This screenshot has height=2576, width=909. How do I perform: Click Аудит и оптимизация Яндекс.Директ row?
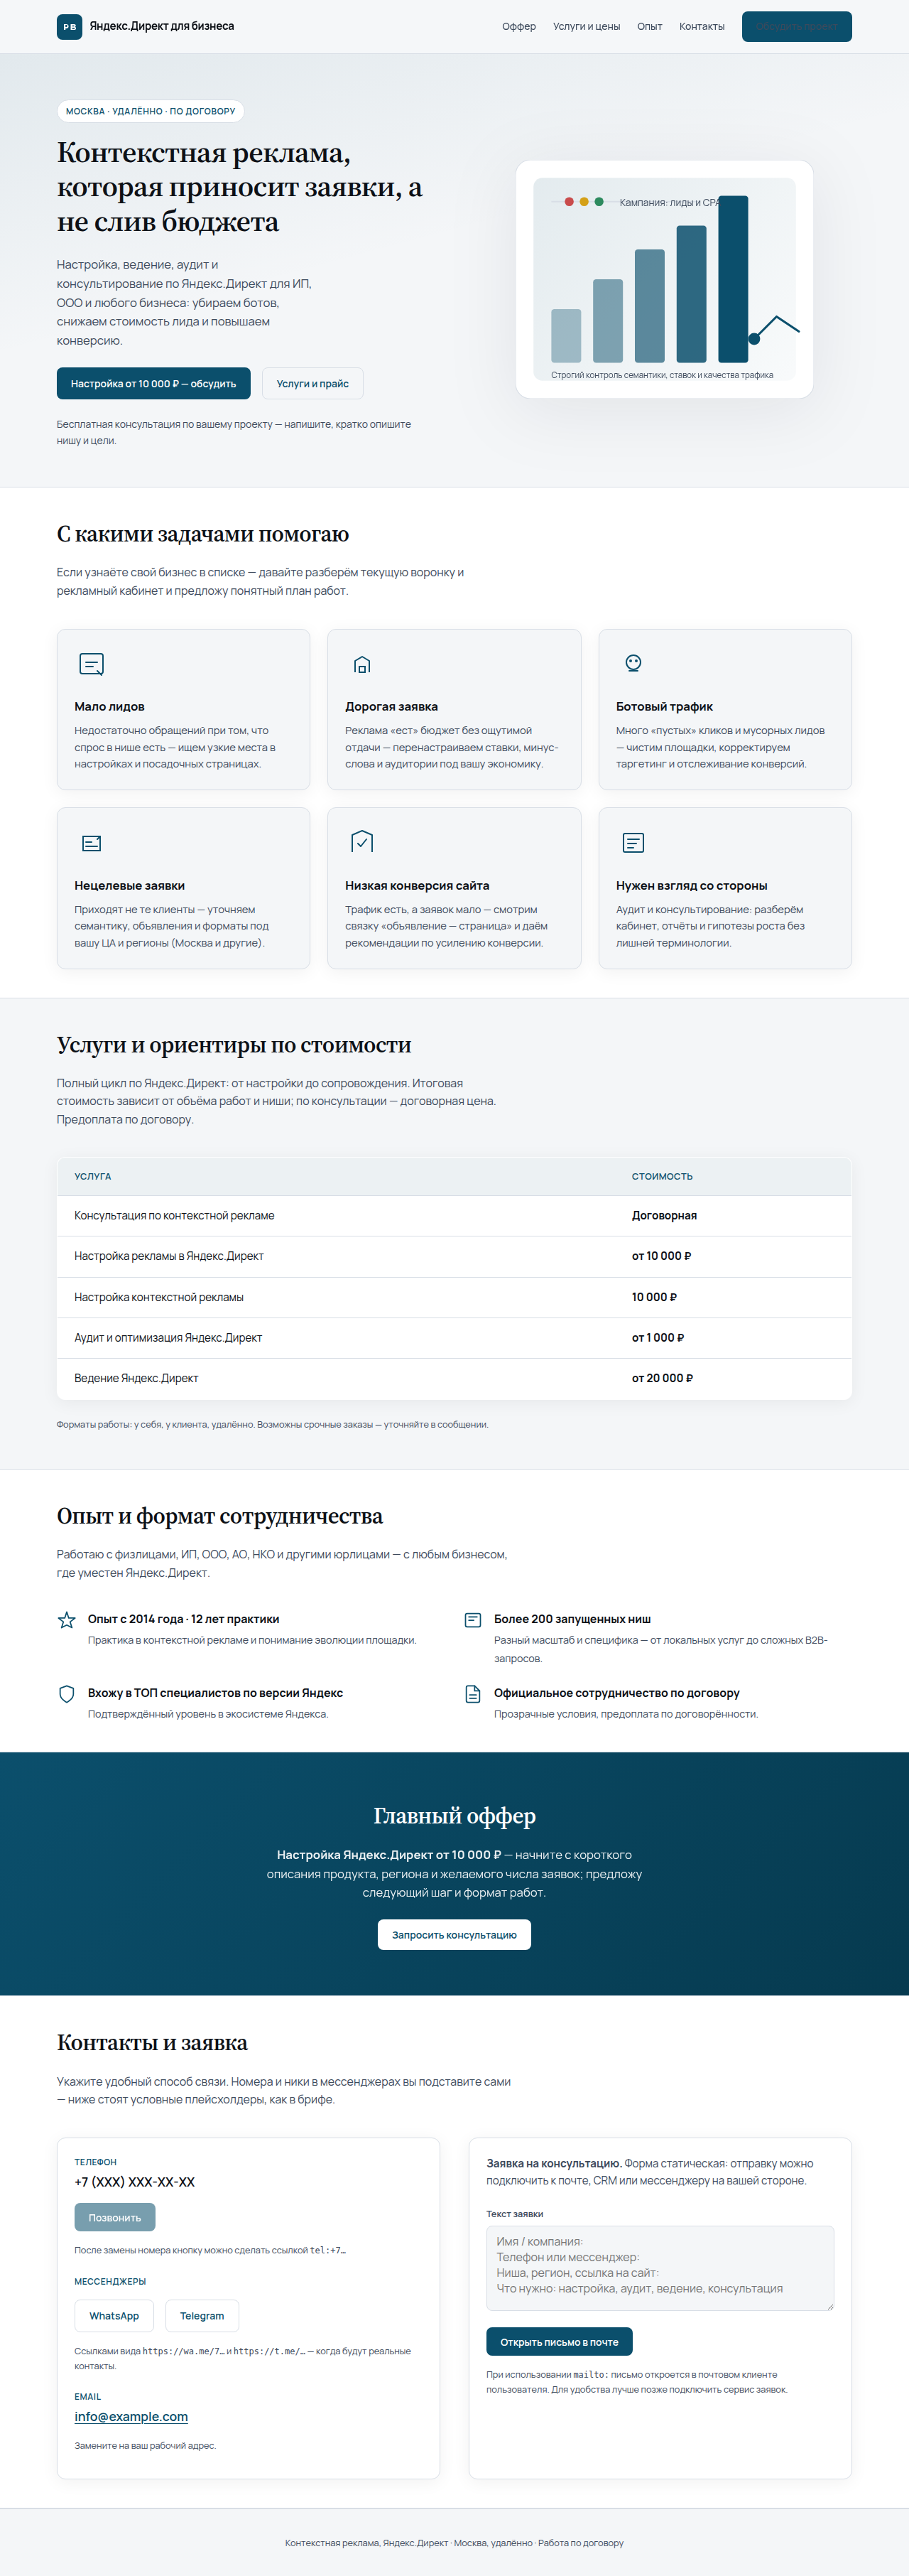[x=454, y=1338]
